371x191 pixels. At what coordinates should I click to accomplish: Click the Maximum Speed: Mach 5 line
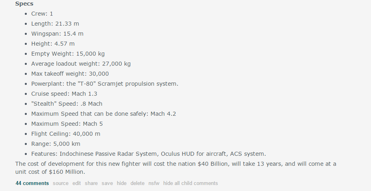coord(67,124)
